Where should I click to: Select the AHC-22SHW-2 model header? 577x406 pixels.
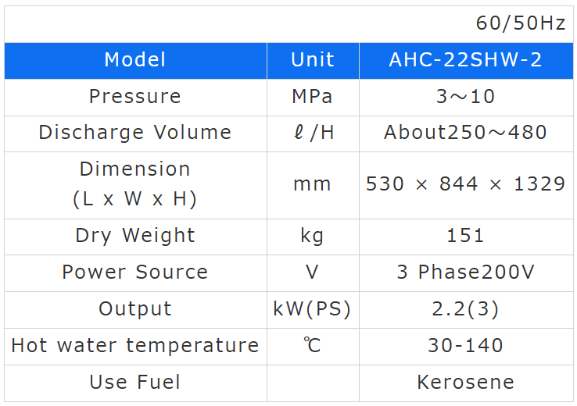465,60
